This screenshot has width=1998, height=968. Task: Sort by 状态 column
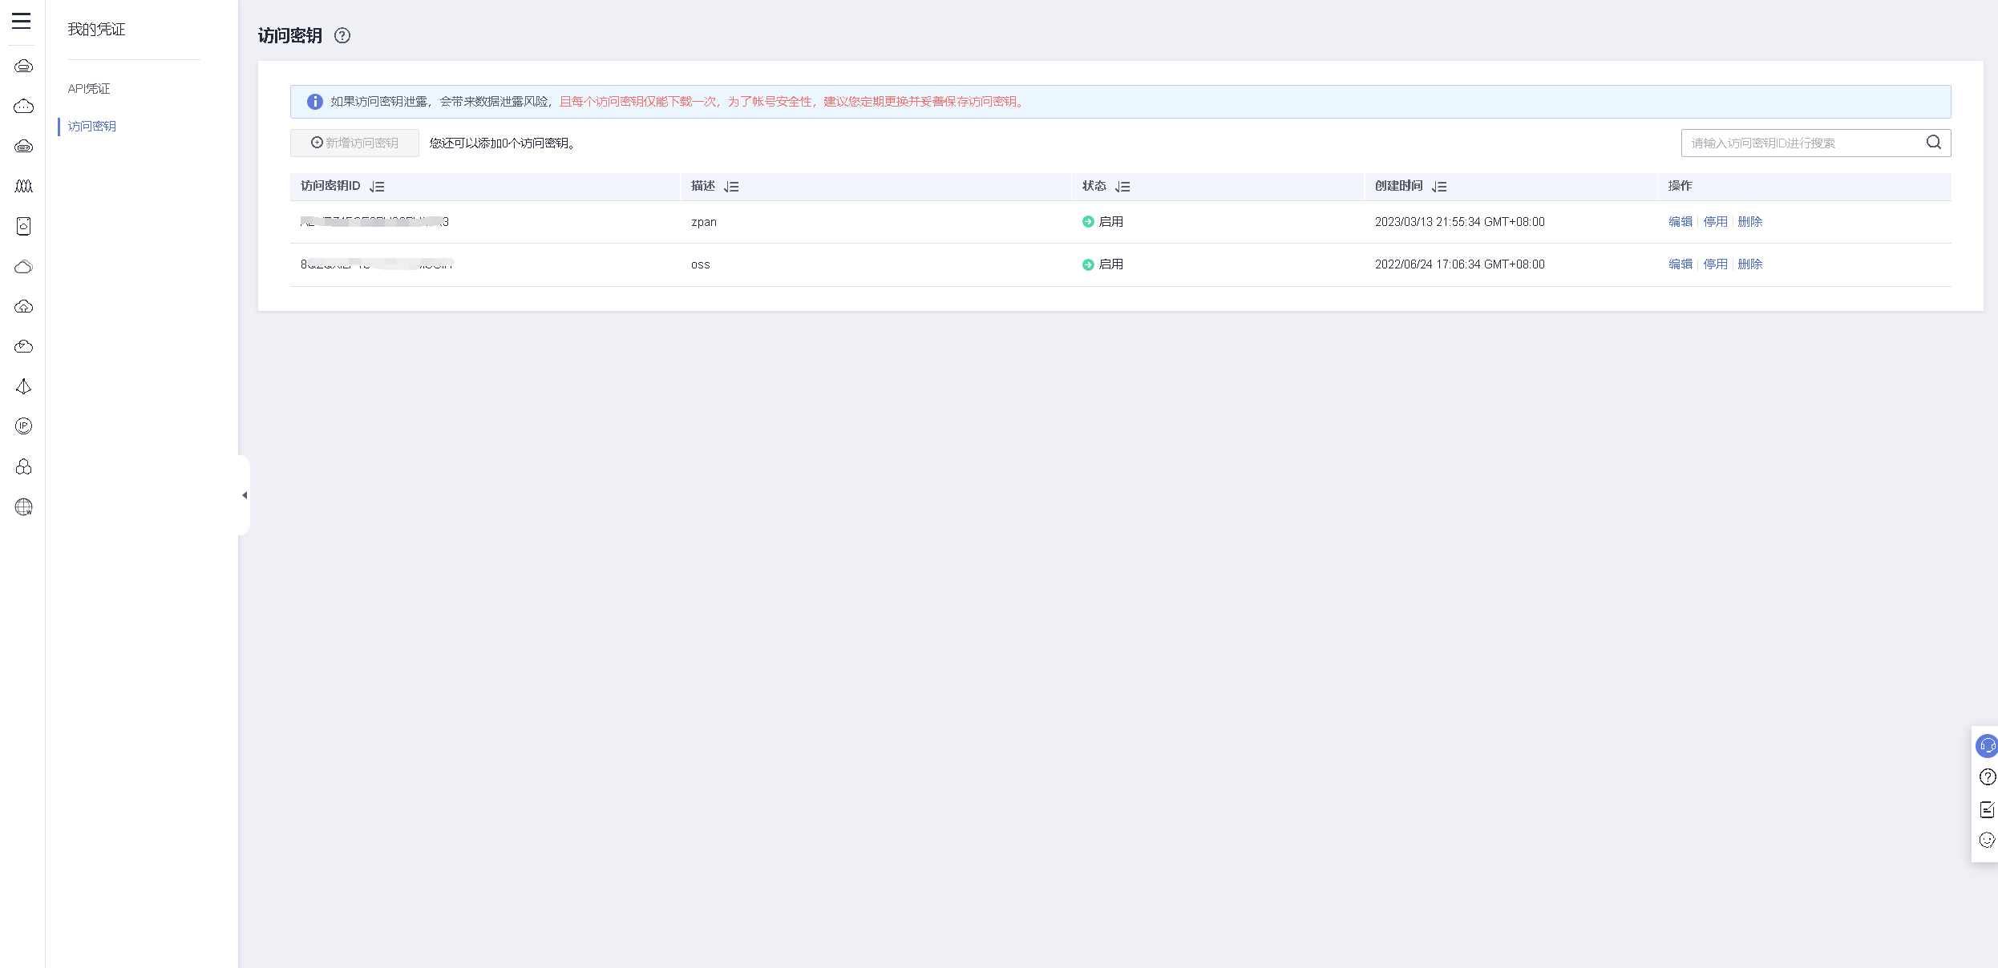coord(1122,187)
